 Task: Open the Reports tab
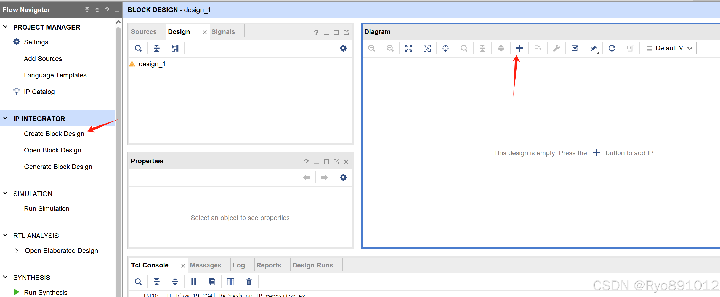coord(269,265)
